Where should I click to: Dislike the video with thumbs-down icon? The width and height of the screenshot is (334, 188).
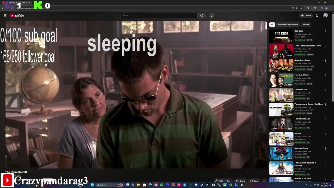click(229, 181)
